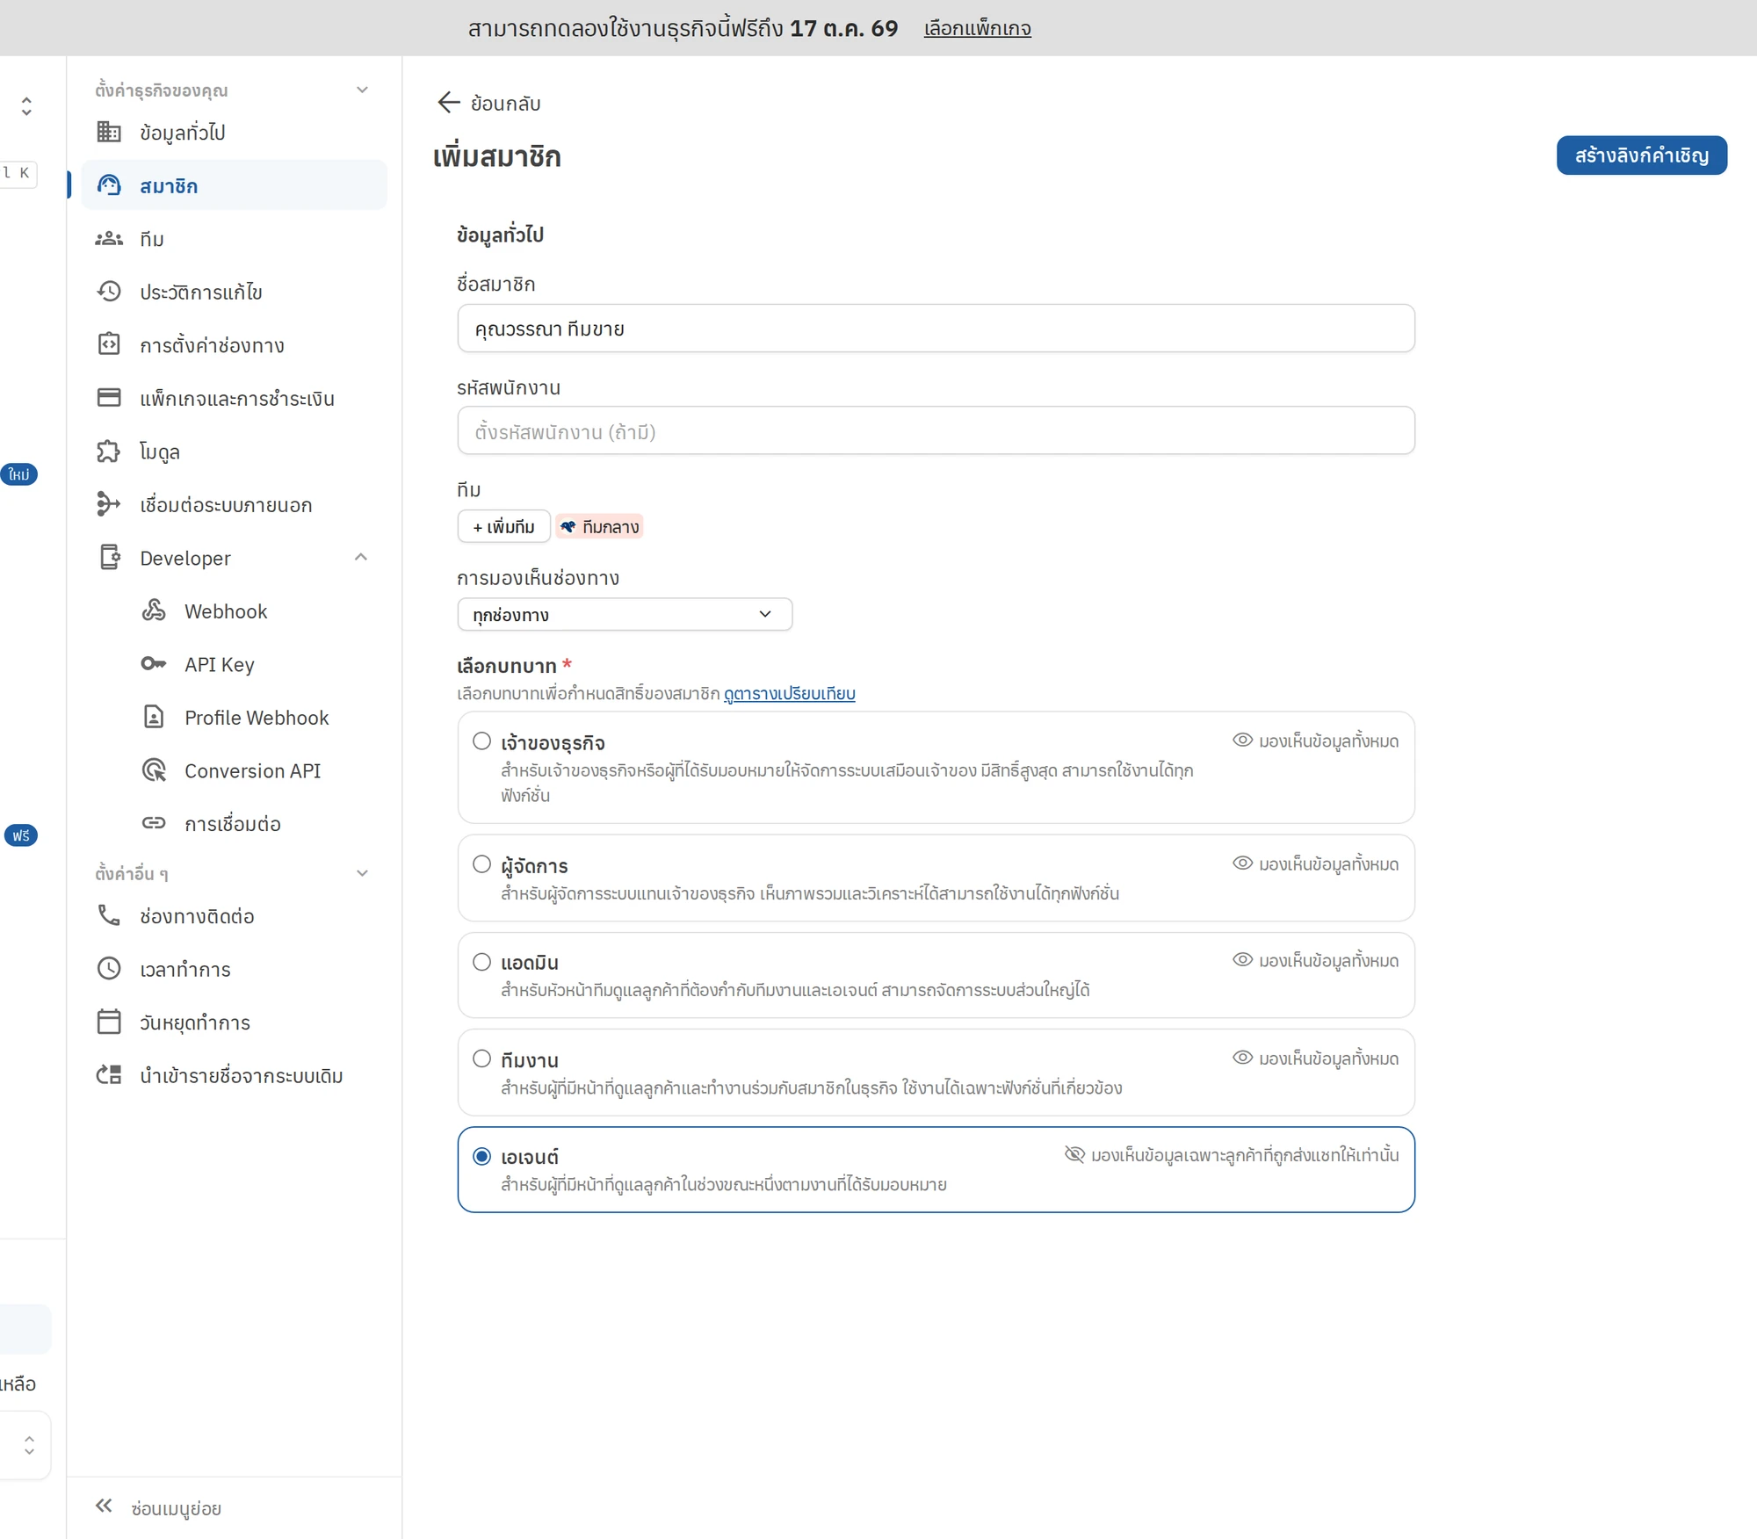Click the API Key key icon
This screenshot has width=1757, height=1539.
[154, 664]
